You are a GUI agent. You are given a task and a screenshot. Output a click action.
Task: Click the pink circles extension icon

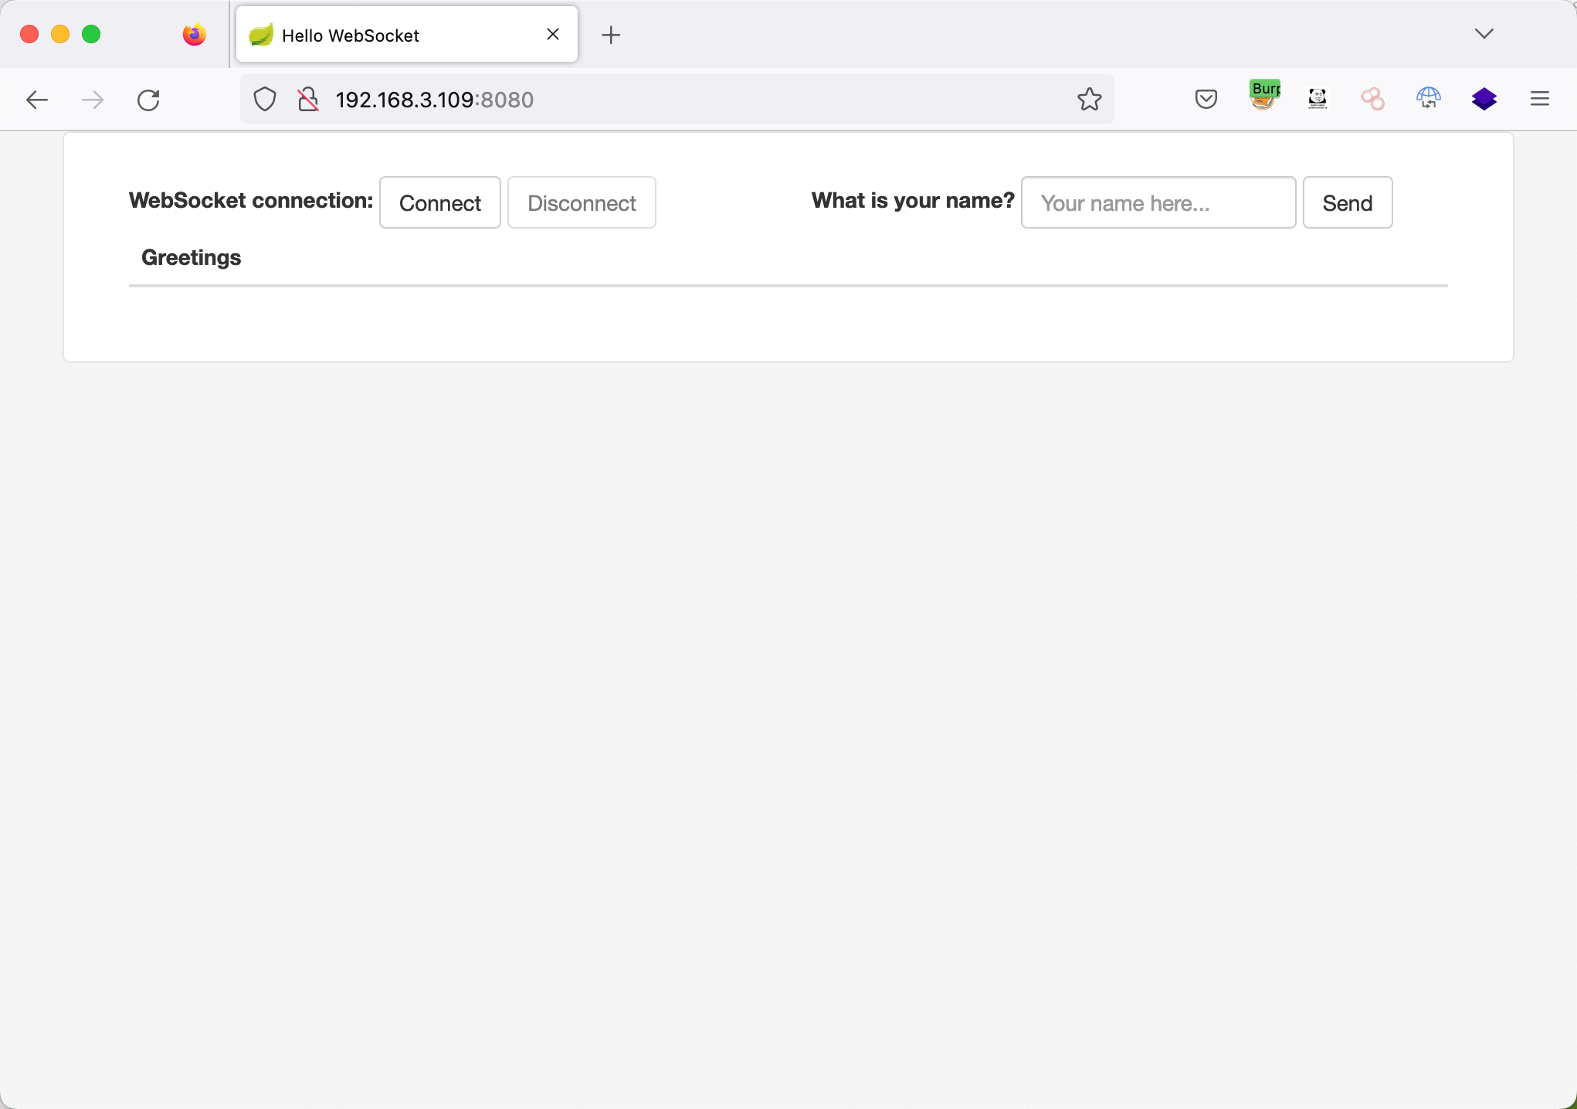tap(1372, 99)
